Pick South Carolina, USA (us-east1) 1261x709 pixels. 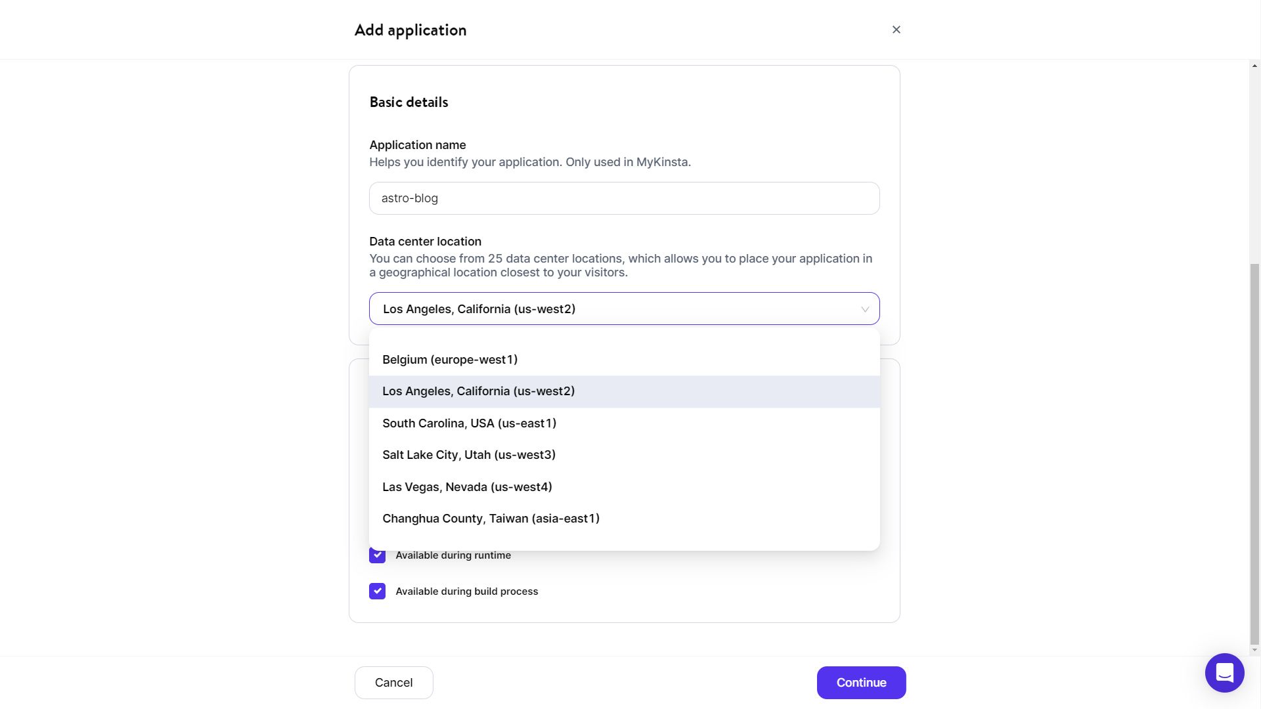[x=469, y=423]
